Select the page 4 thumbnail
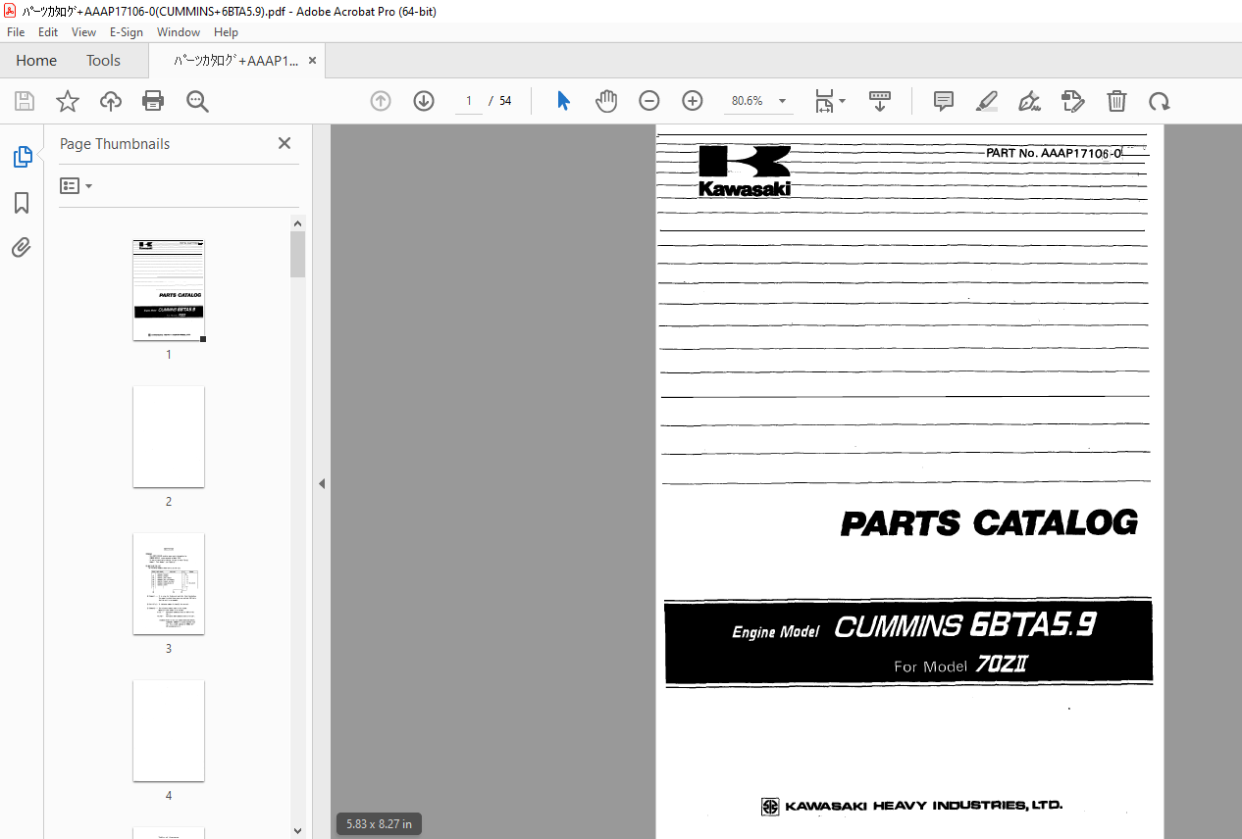1242x839 pixels. point(169,730)
